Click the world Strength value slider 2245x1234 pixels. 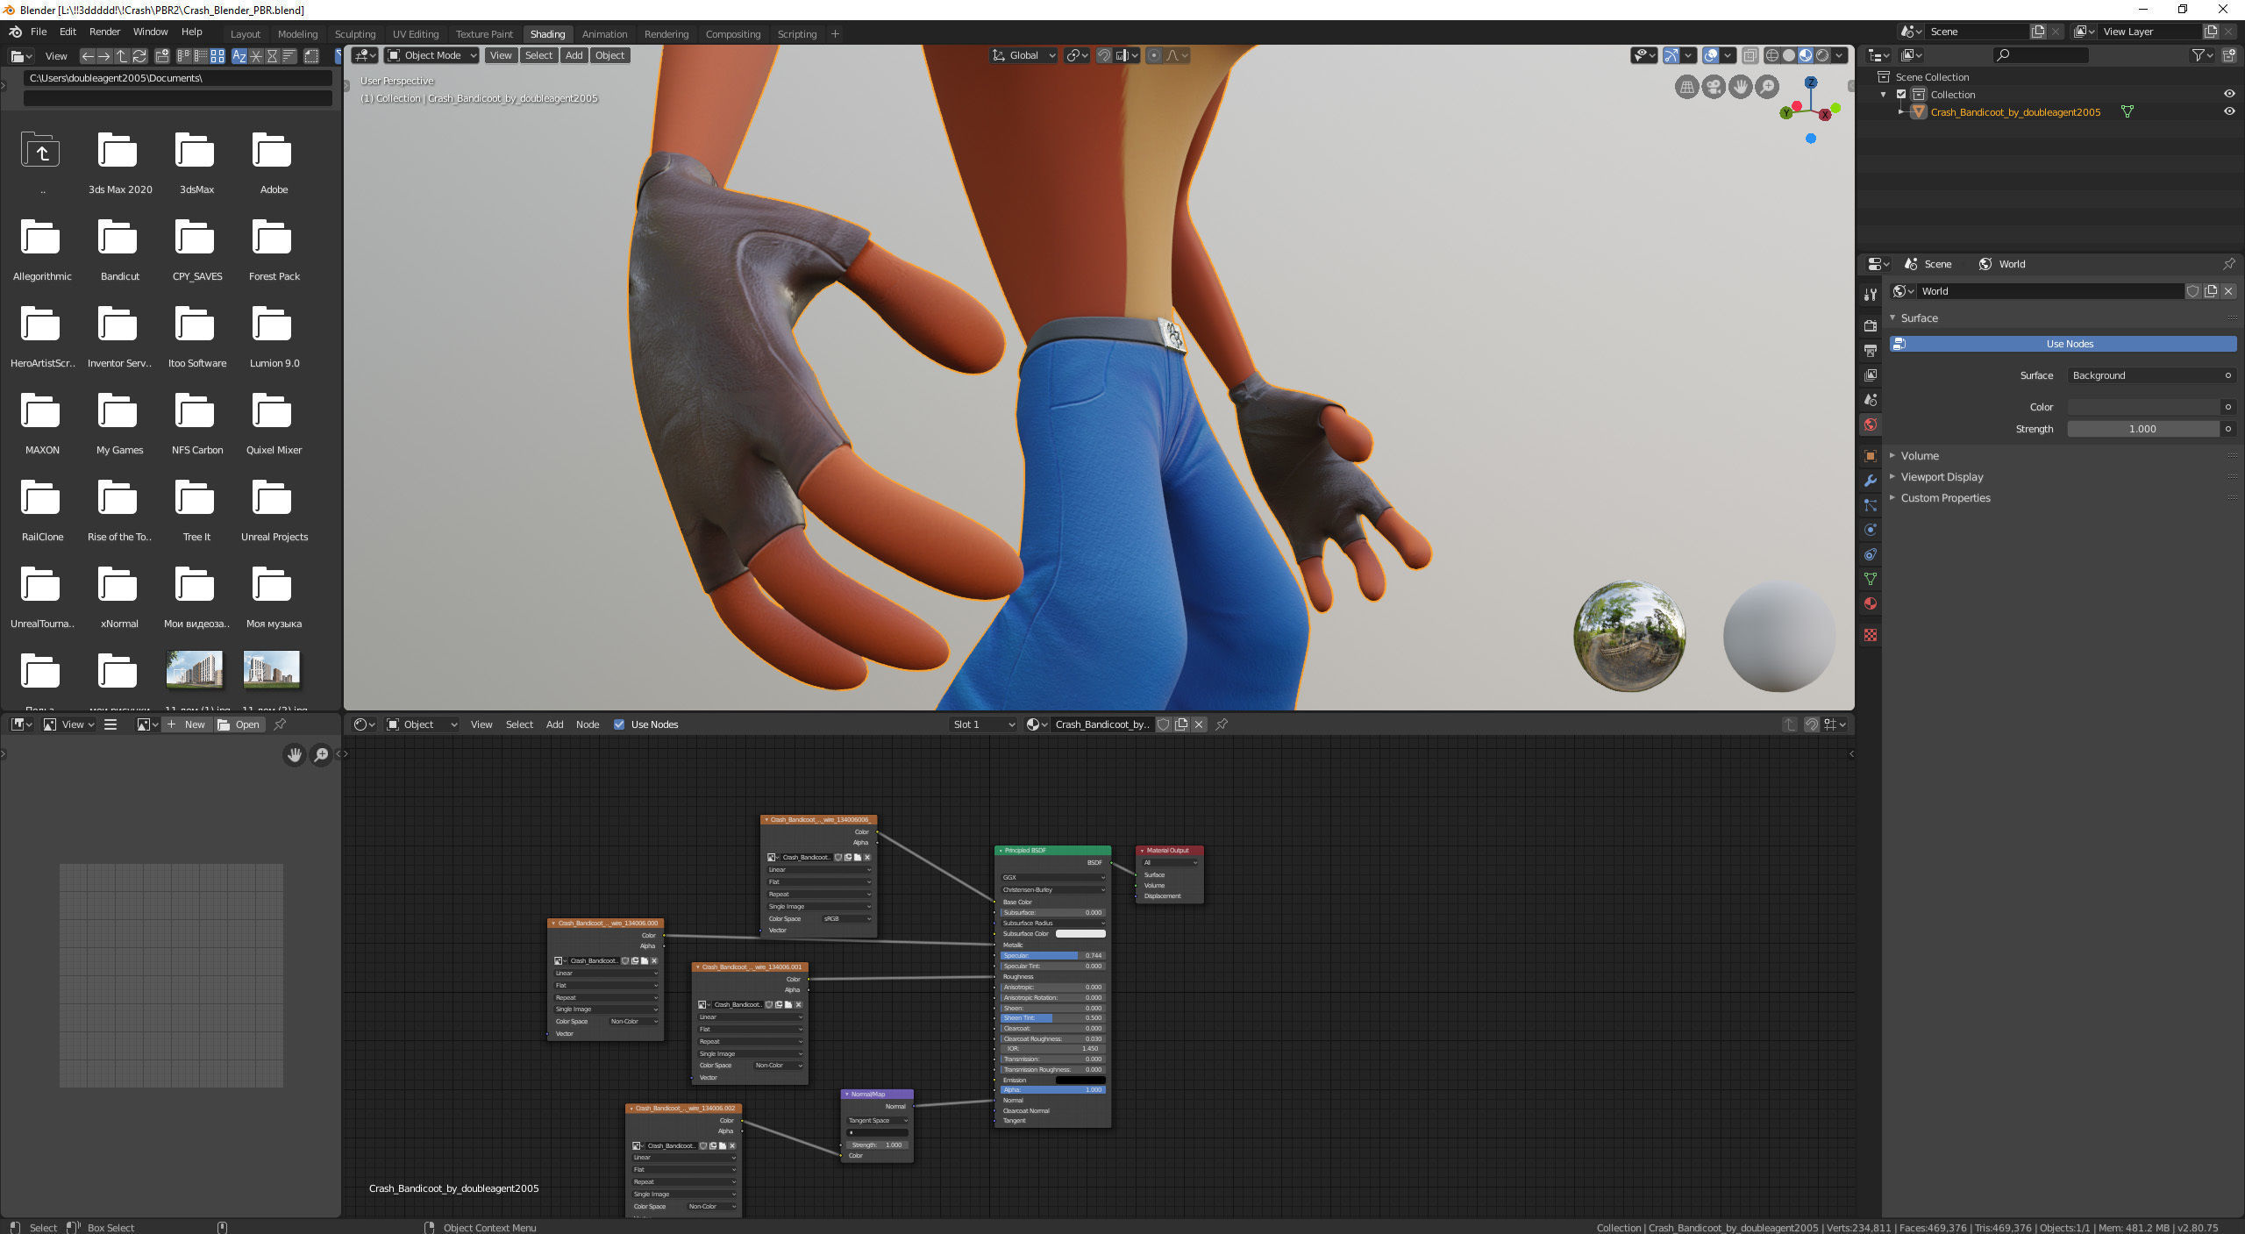click(x=2142, y=429)
